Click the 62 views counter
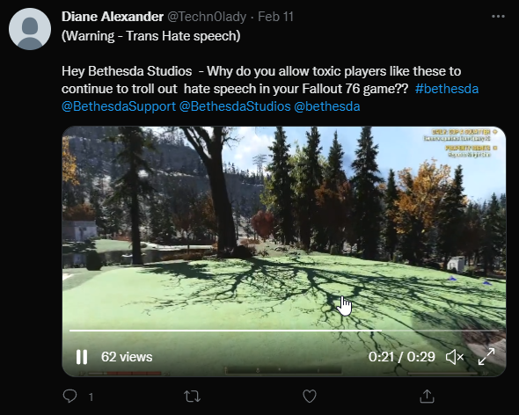 127,357
